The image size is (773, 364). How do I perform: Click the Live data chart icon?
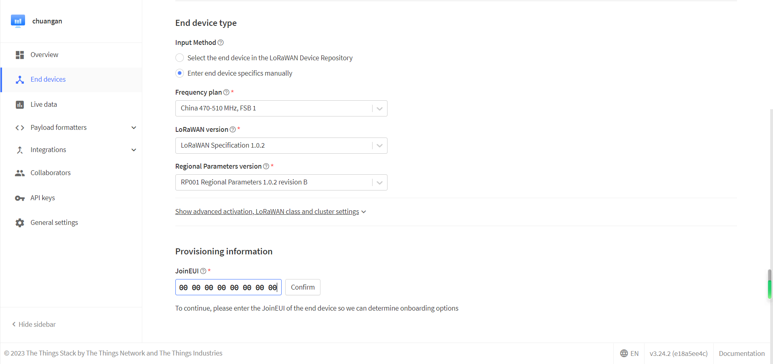pyautogui.click(x=20, y=105)
